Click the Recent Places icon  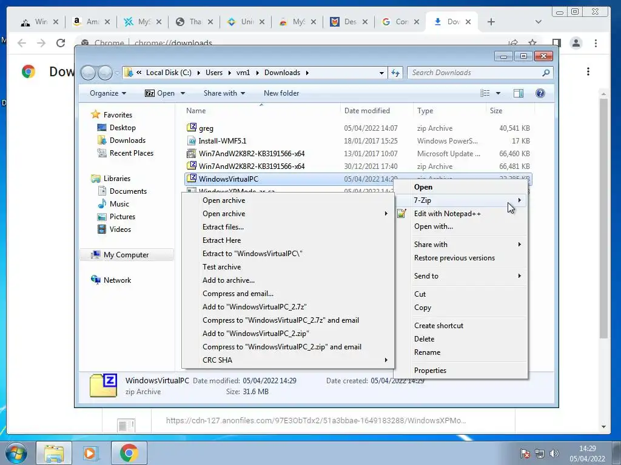pos(102,153)
